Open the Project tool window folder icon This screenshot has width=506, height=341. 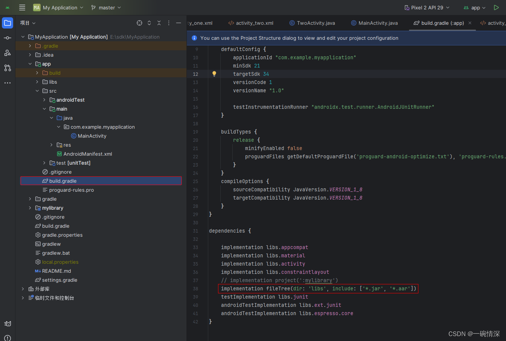8,23
